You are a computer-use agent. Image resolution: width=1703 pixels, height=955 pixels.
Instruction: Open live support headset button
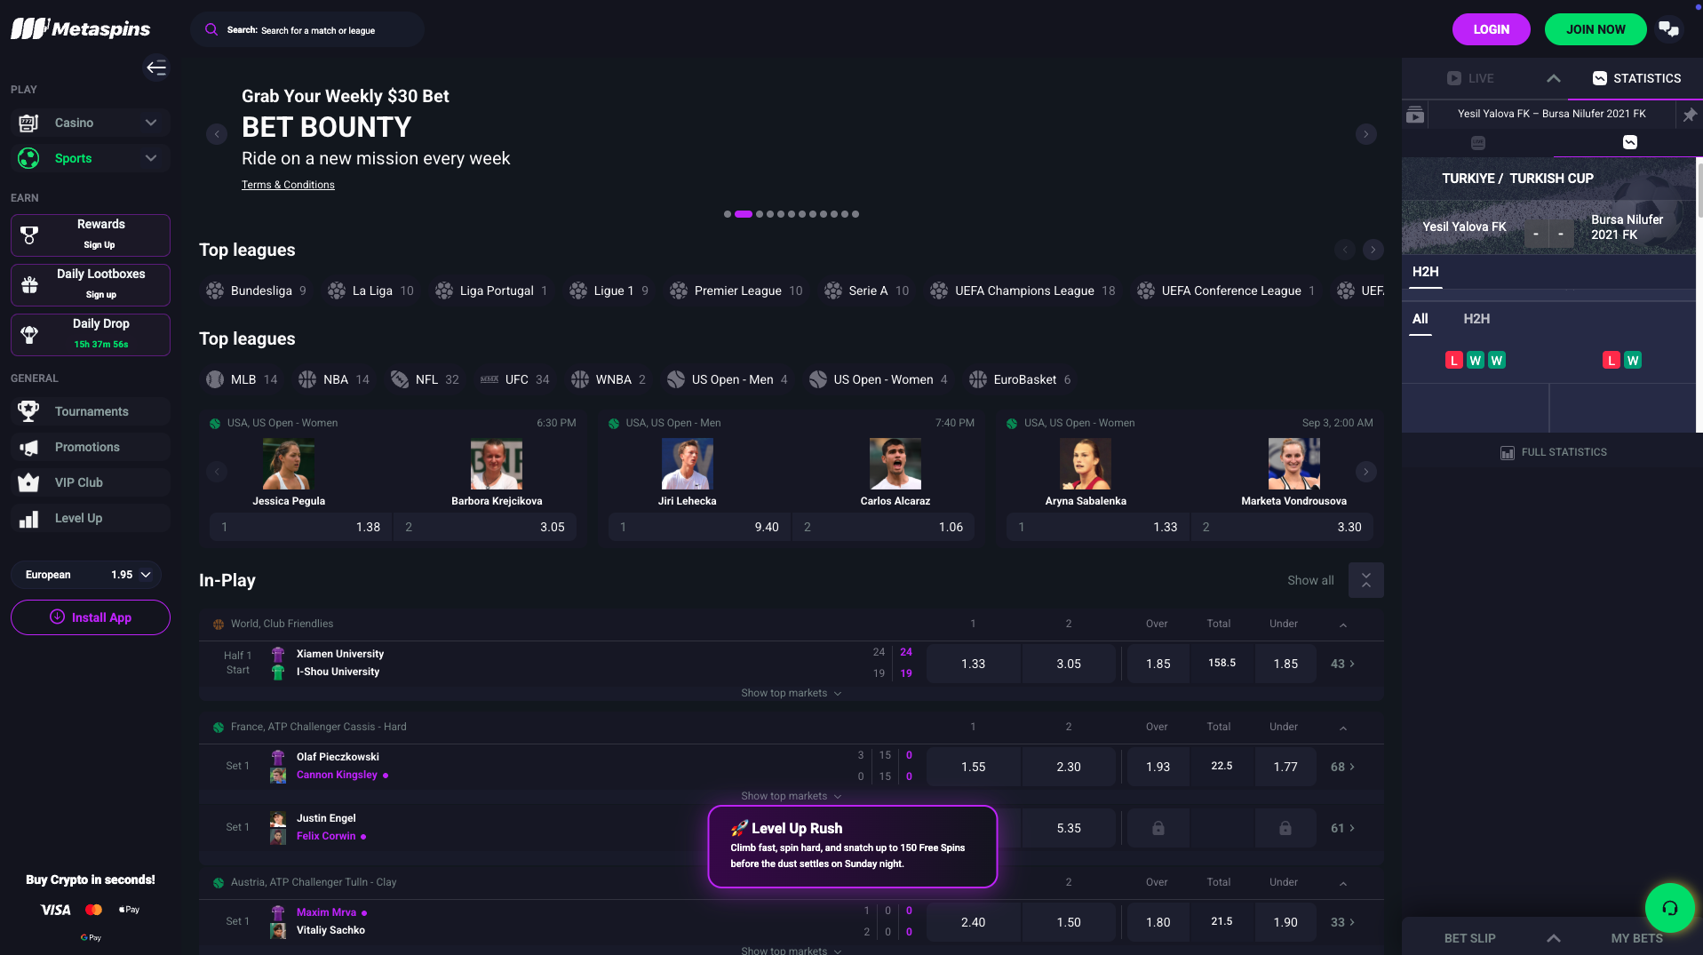[x=1669, y=907]
